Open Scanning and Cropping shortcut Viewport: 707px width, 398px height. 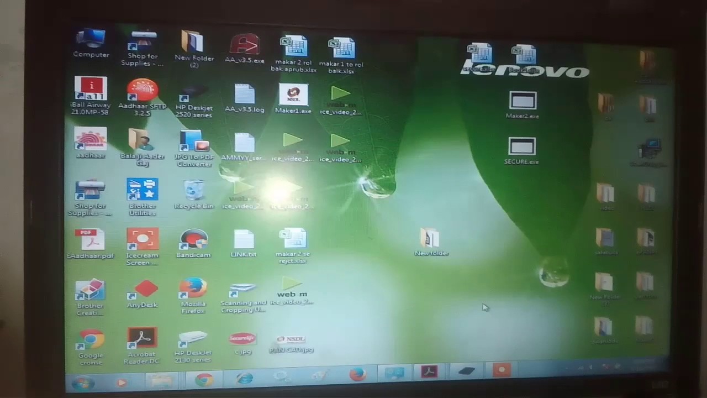click(243, 298)
